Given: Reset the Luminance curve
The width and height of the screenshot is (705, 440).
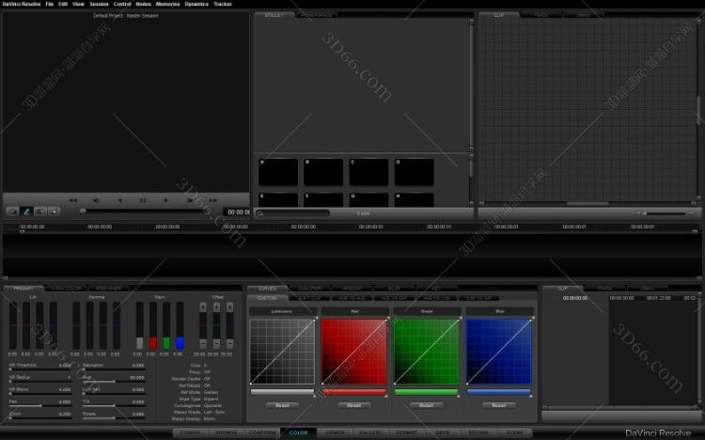Looking at the screenshot, I should coord(282,405).
